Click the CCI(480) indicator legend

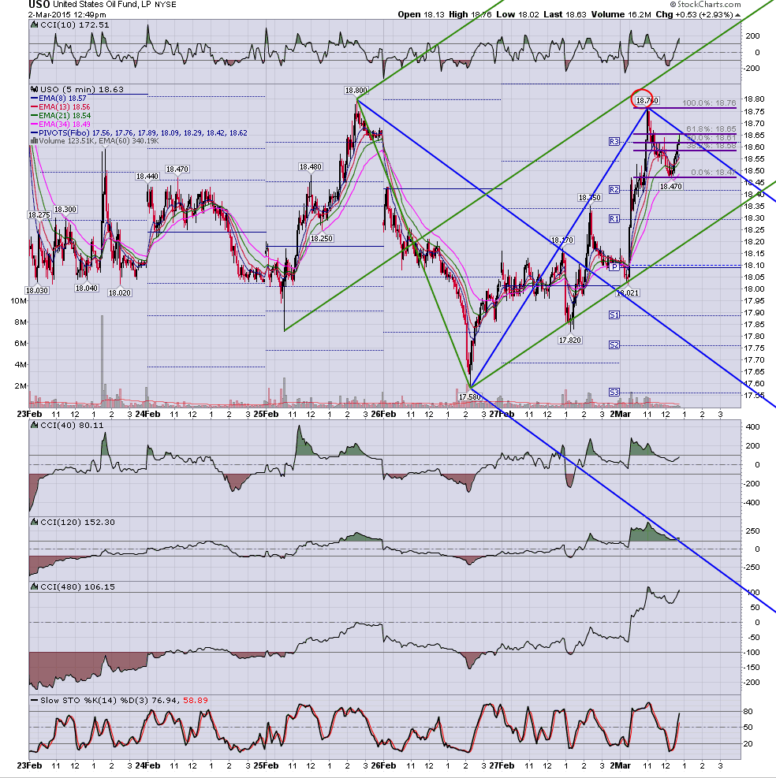pyautogui.click(x=73, y=586)
